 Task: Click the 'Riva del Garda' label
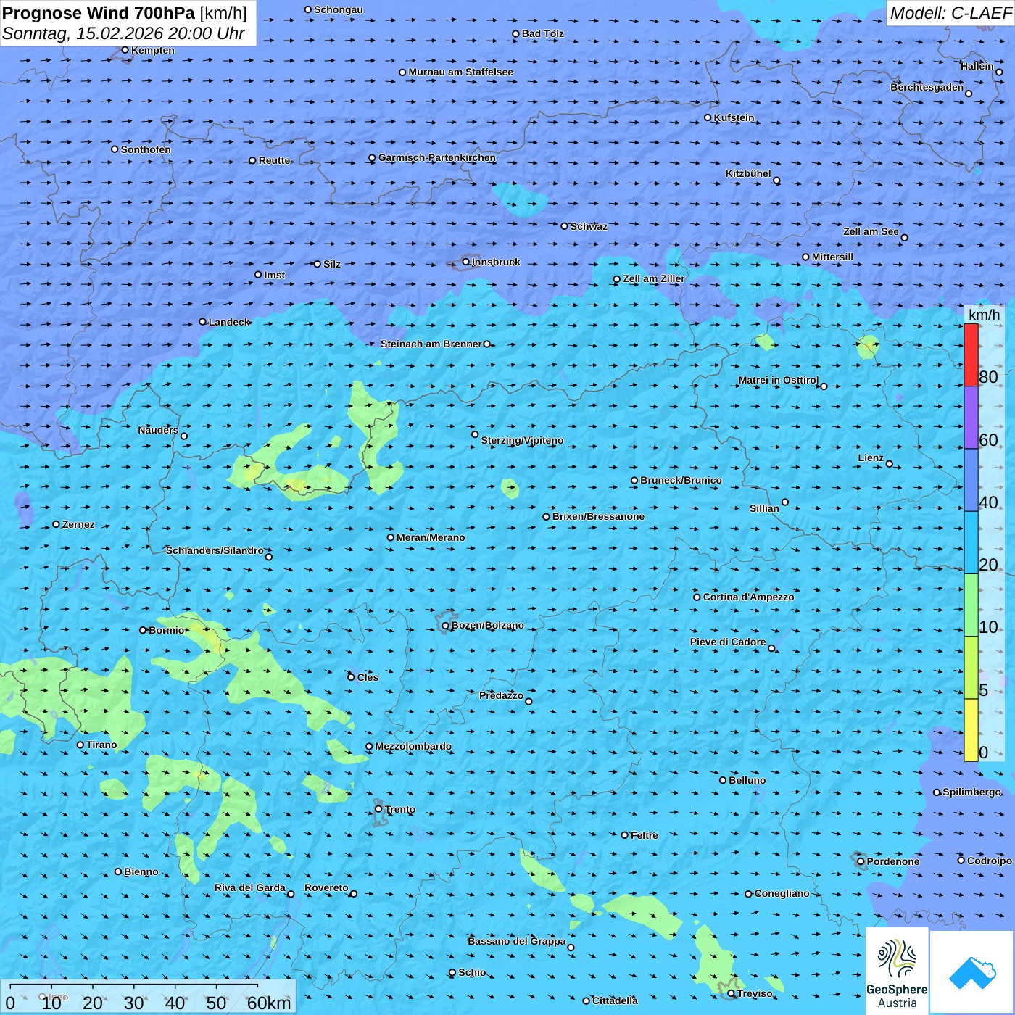pyautogui.click(x=249, y=887)
